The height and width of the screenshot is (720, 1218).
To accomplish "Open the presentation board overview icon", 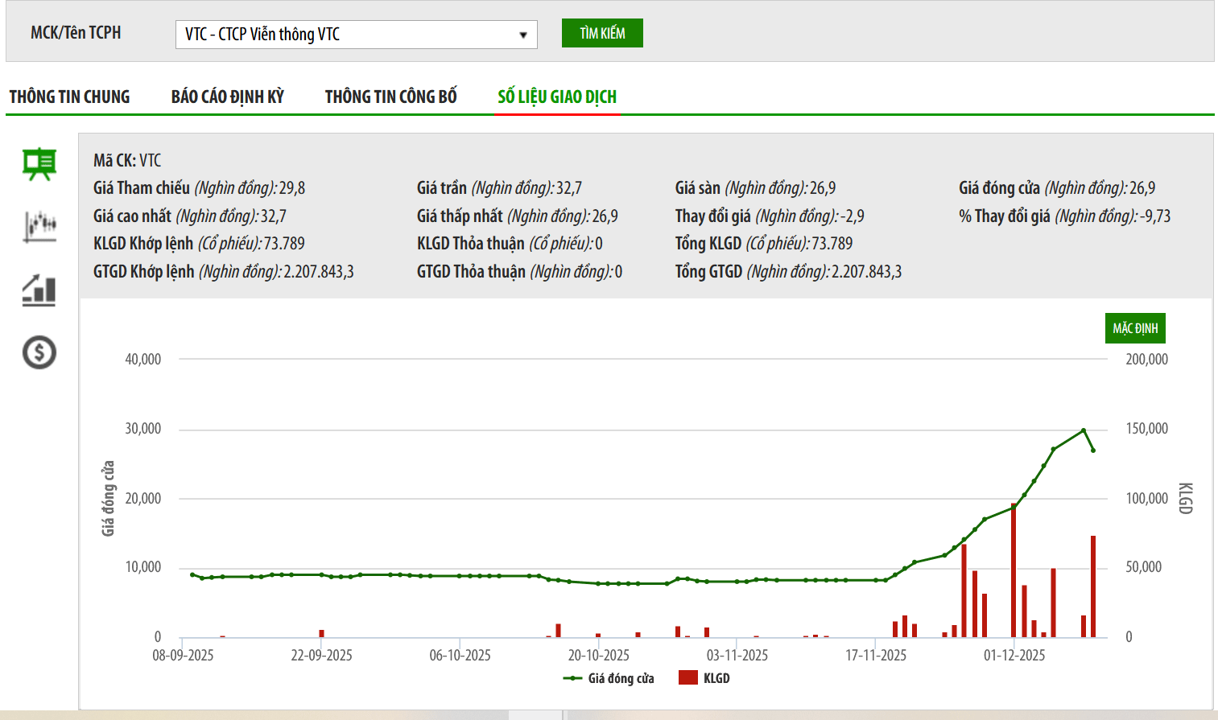I will 39,164.
